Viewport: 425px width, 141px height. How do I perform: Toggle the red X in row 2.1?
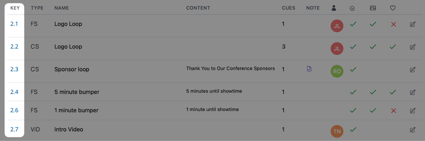394,24
